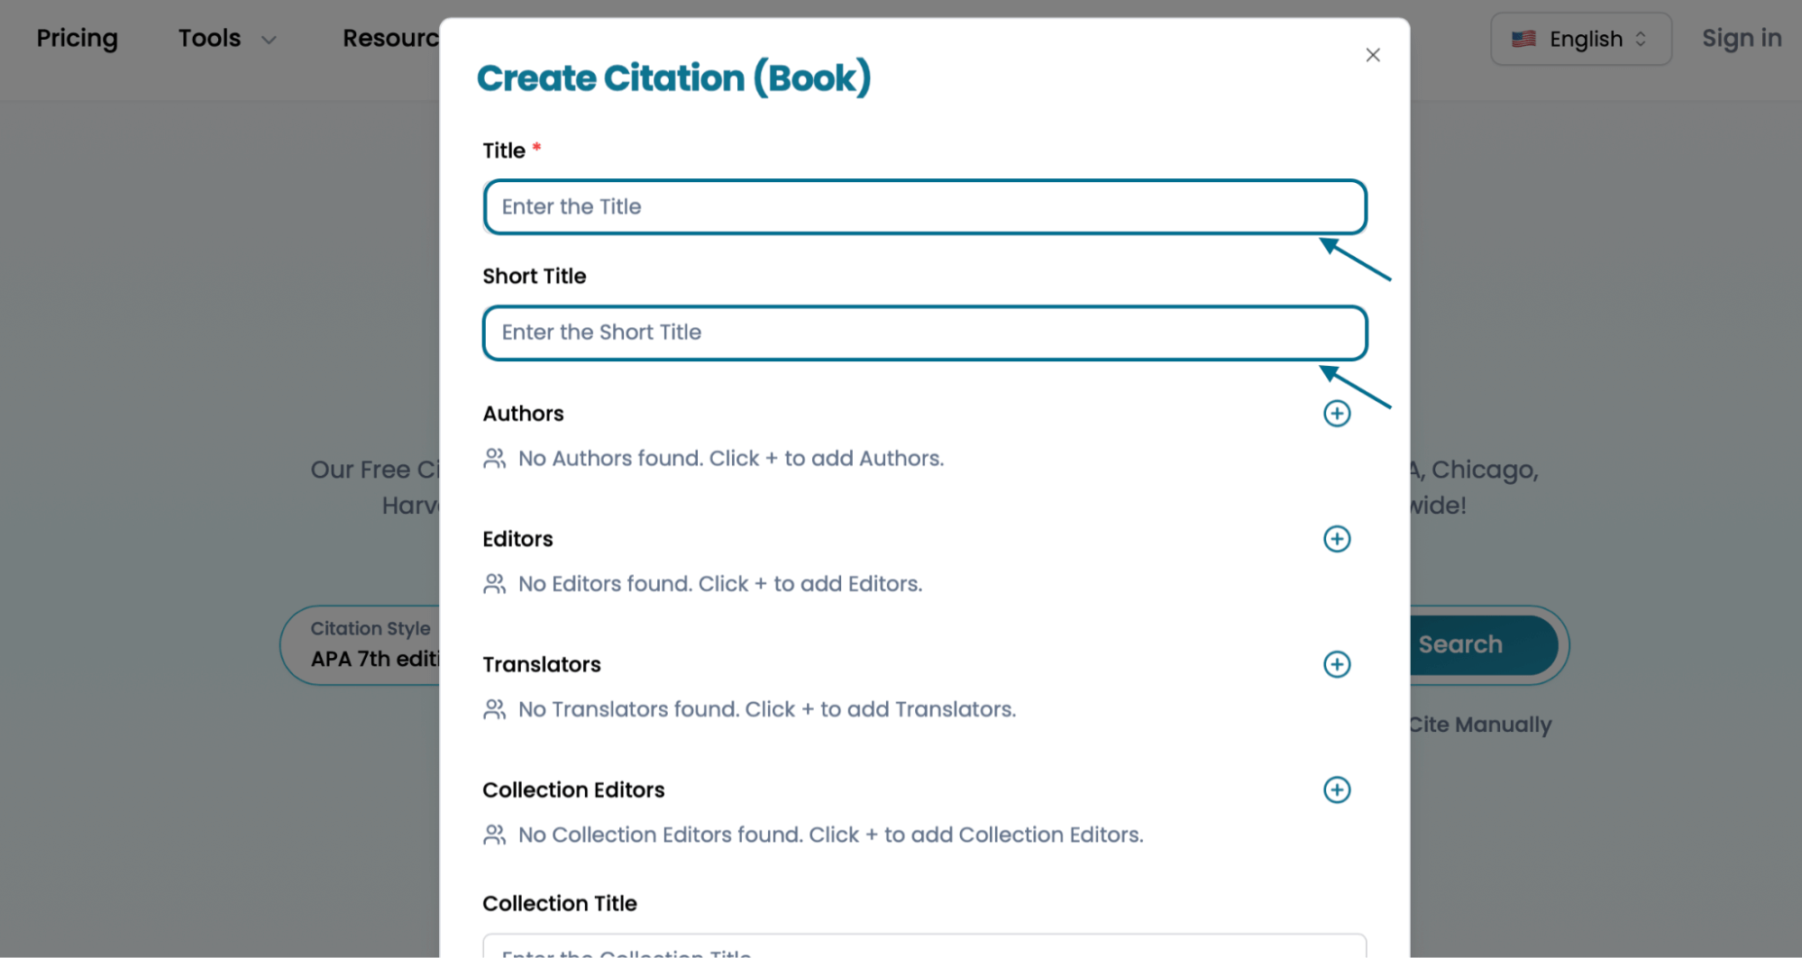Click the people icon next to Translators message
This screenshot has height=958, width=1802.
(493, 709)
